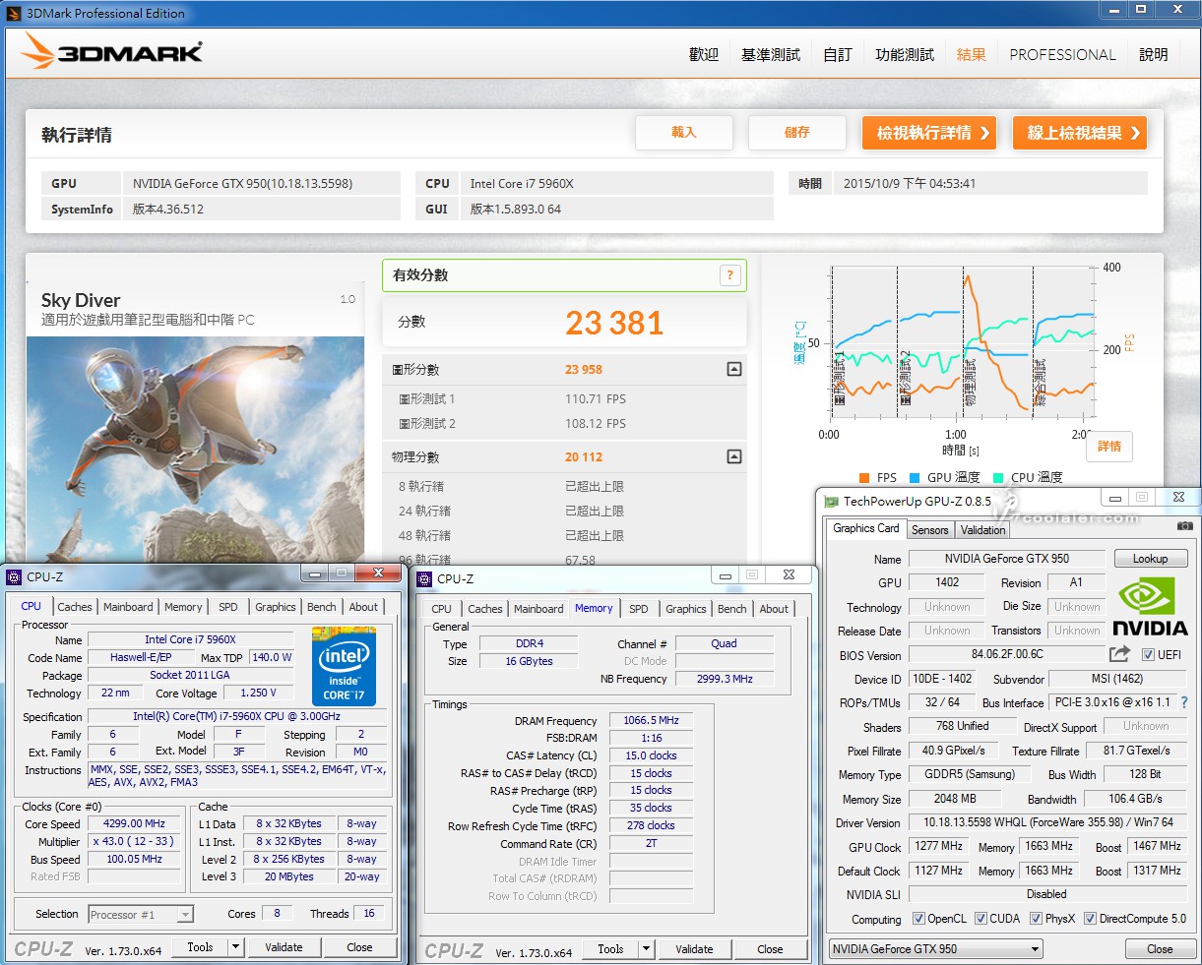Click Validate in CPU-Z Memory window
1202x965 pixels.
(x=694, y=949)
